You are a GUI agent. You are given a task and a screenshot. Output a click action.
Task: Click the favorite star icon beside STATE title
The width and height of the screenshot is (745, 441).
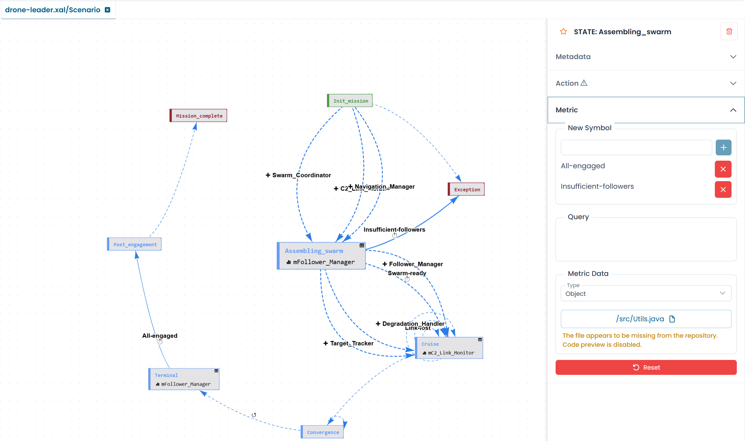[x=563, y=32]
